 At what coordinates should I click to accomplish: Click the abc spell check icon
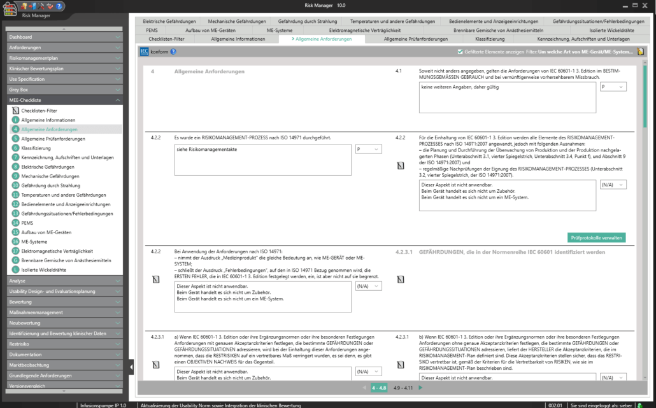[x=50, y=6]
